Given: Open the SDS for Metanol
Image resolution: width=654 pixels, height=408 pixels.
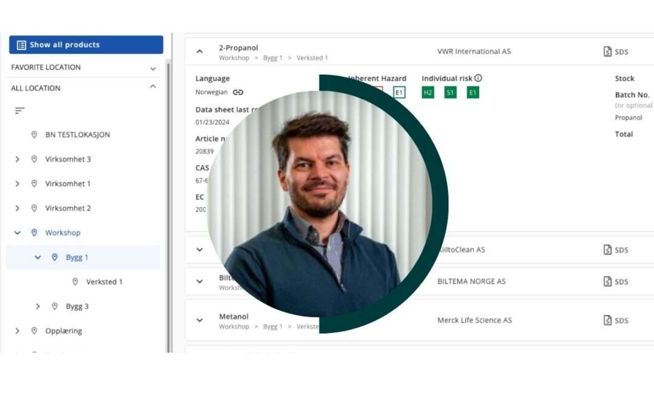Looking at the screenshot, I should 615,320.
